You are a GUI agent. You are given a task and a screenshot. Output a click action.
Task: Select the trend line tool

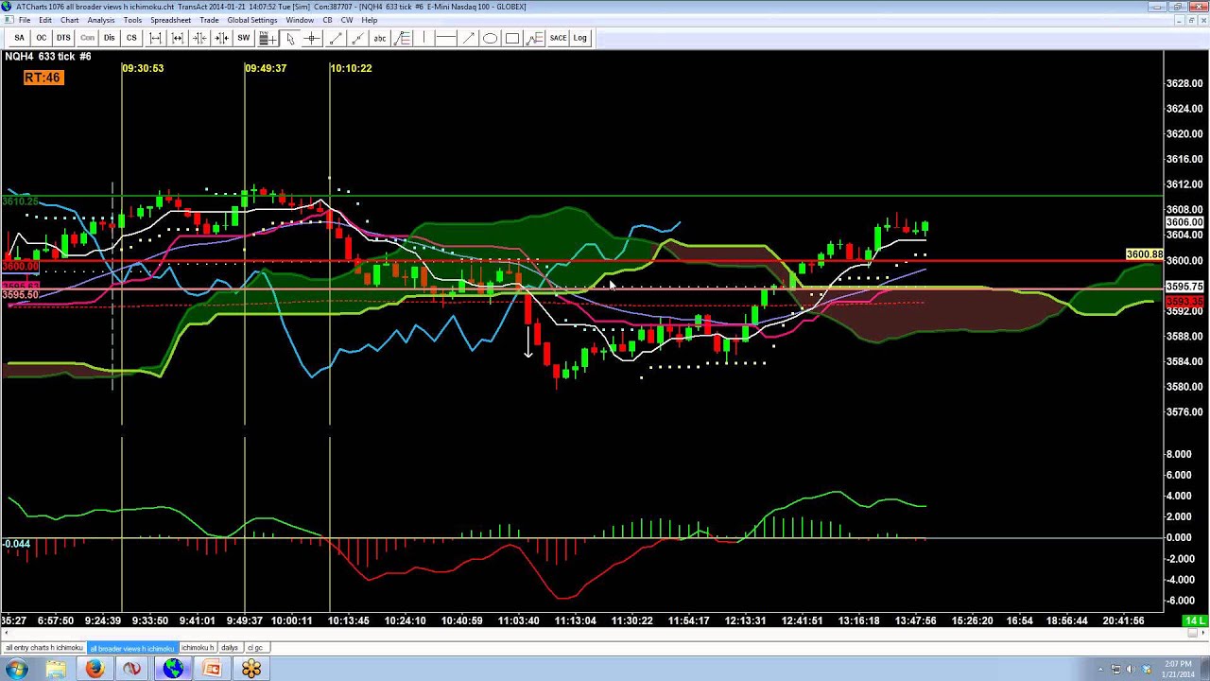[x=336, y=38]
